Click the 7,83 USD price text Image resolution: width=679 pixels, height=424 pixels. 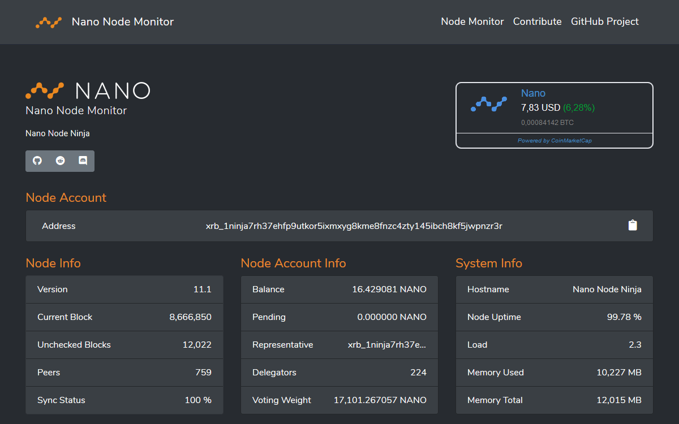(x=540, y=107)
